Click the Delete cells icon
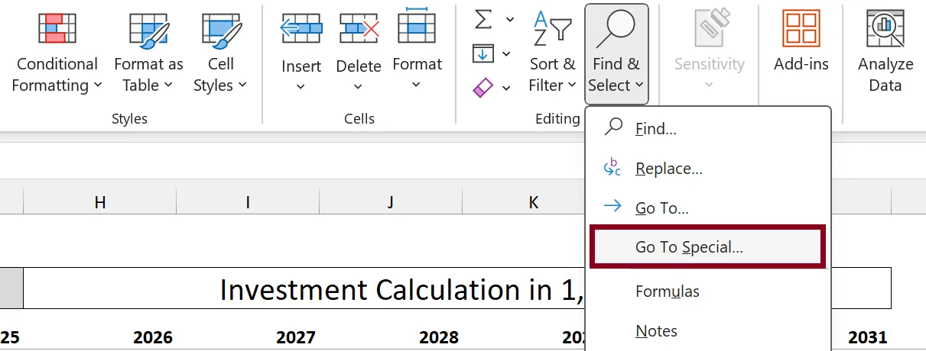Screen dimensions: 926x351 (359, 29)
